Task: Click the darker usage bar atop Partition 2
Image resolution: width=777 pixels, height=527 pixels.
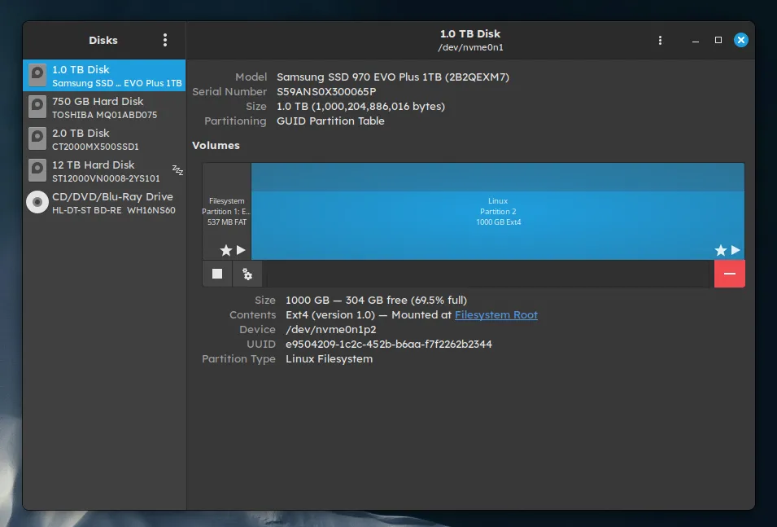Action: tap(497, 176)
